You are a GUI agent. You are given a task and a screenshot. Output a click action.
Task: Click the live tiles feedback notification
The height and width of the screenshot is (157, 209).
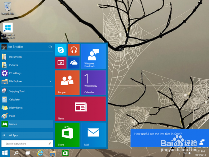coord(170,138)
